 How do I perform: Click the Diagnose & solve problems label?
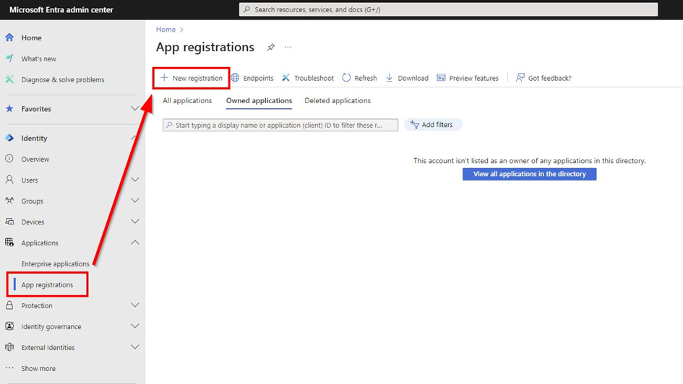(63, 79)
